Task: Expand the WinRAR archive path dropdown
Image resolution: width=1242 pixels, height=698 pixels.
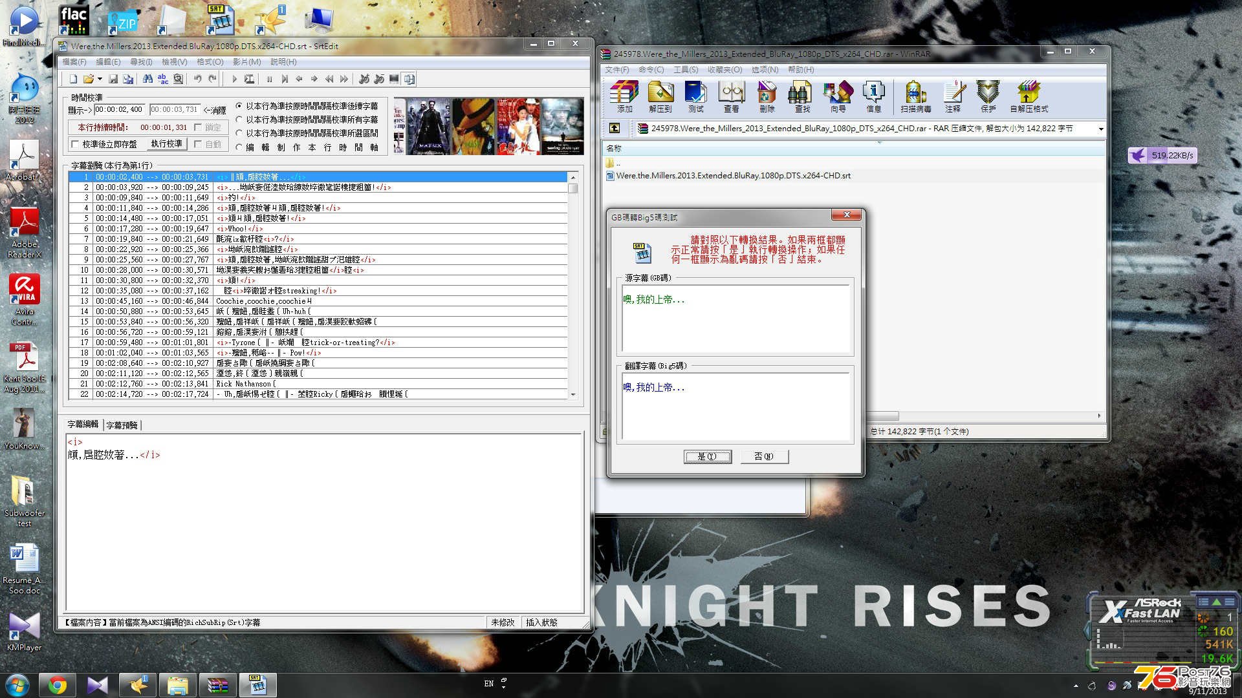Action: [1100, 129]
